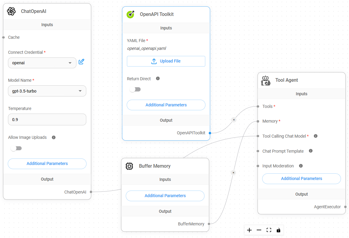Click the zoom in plus icon
Image resolution: width=349 pixels, height=238 pixels.
pos(249,230)
